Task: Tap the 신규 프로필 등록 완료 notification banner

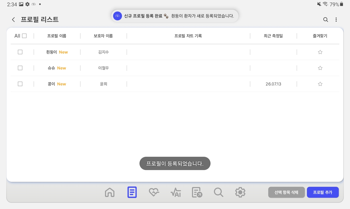Action: (x=175, y=16)
